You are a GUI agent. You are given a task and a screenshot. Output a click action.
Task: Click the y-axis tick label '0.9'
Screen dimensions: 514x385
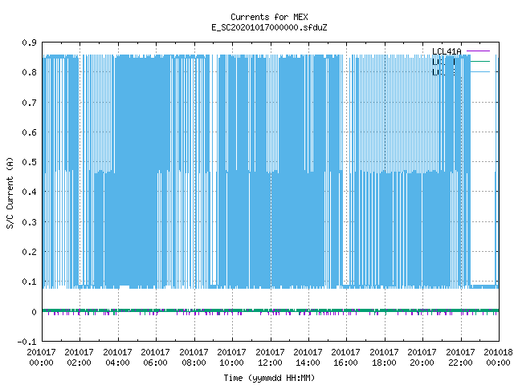coord(29,43)
